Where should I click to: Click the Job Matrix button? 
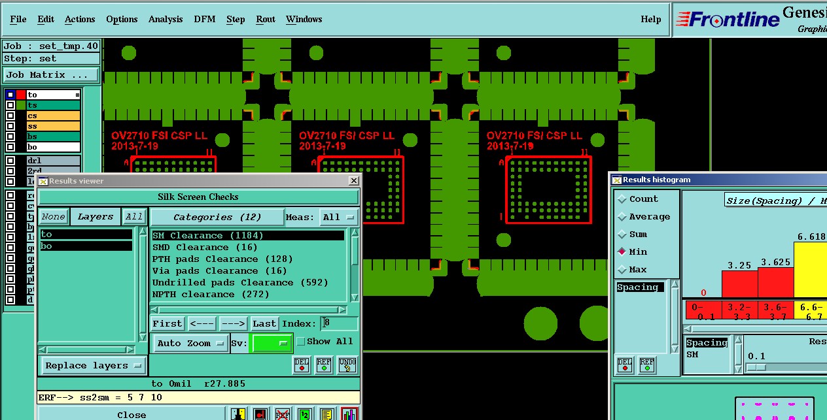click(x=51, y=75)
